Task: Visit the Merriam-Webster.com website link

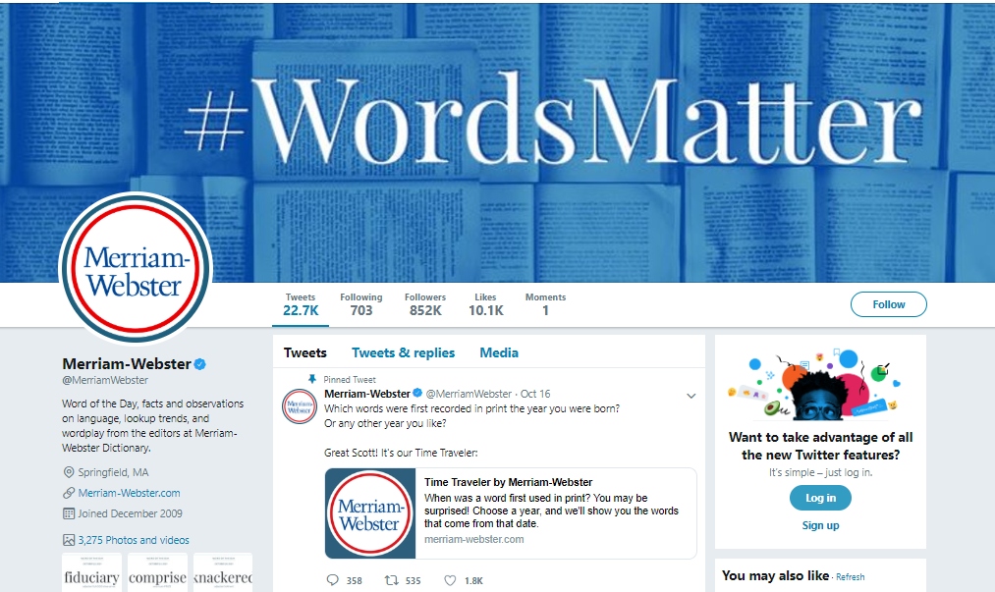Action: click(x=129, y=493)
